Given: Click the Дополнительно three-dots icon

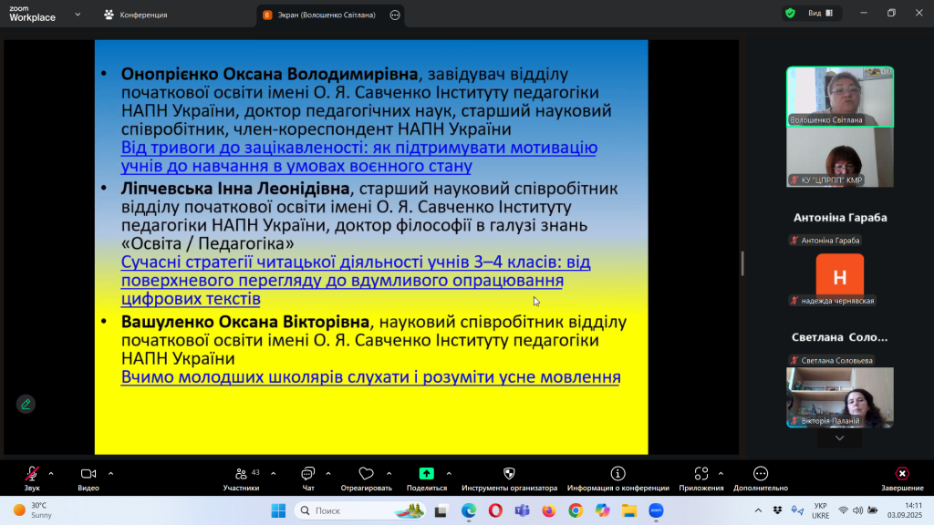Looking at the screenshot, I should tap(761, 474).
